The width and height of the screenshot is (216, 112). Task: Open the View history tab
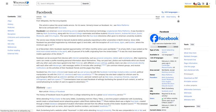coord(171,17)
